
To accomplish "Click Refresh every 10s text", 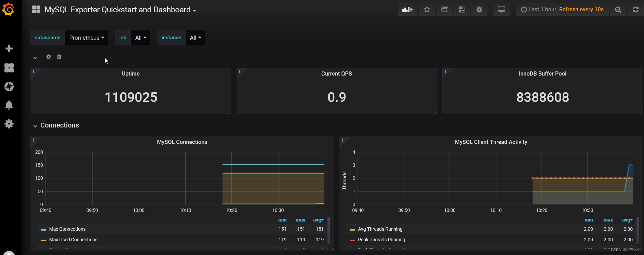I will coord(581,10).
